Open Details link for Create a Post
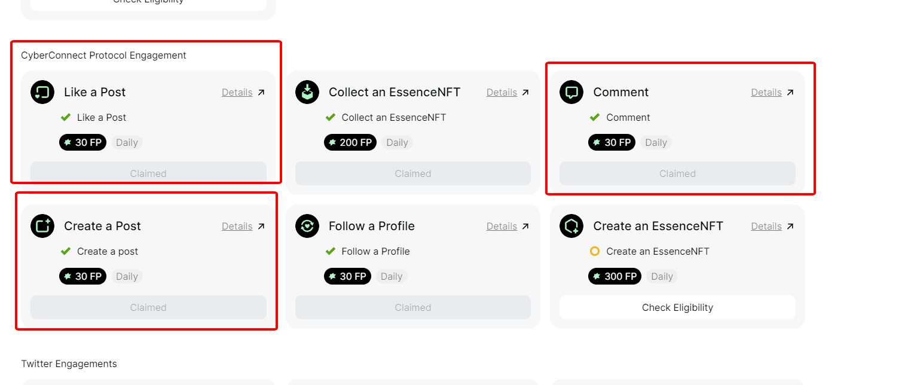Screen dimensions: 911x385 coord(237,226)
